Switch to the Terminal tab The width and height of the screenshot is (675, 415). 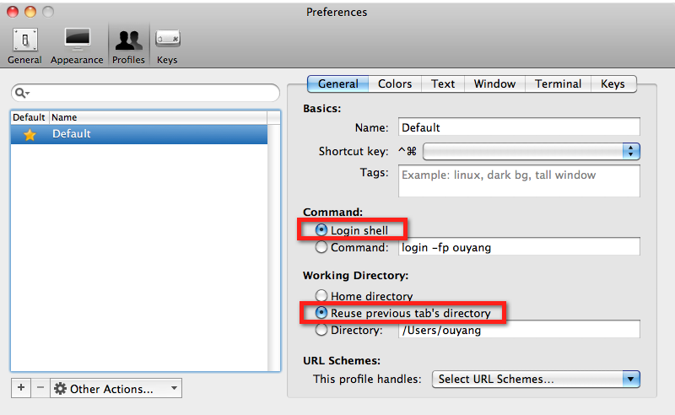click(x=558, y=84)
